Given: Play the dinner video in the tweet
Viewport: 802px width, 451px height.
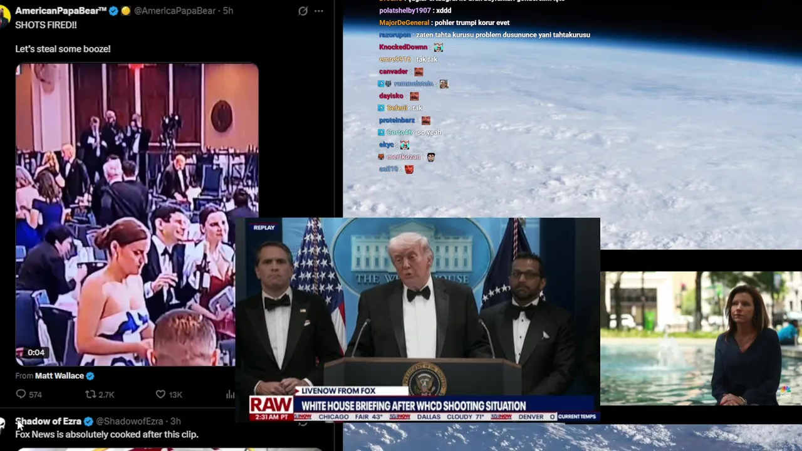Looking at the screenshot, I should (137, 214).
